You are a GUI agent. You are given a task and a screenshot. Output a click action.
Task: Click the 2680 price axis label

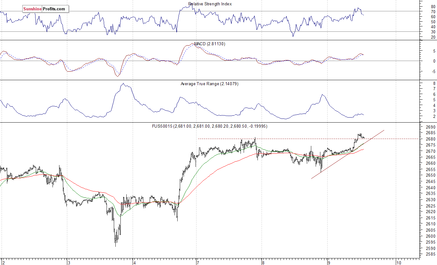pyautogui.click(x=431, y=139)
